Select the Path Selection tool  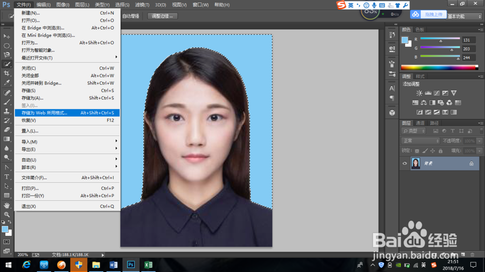click(x=6, y=186)
